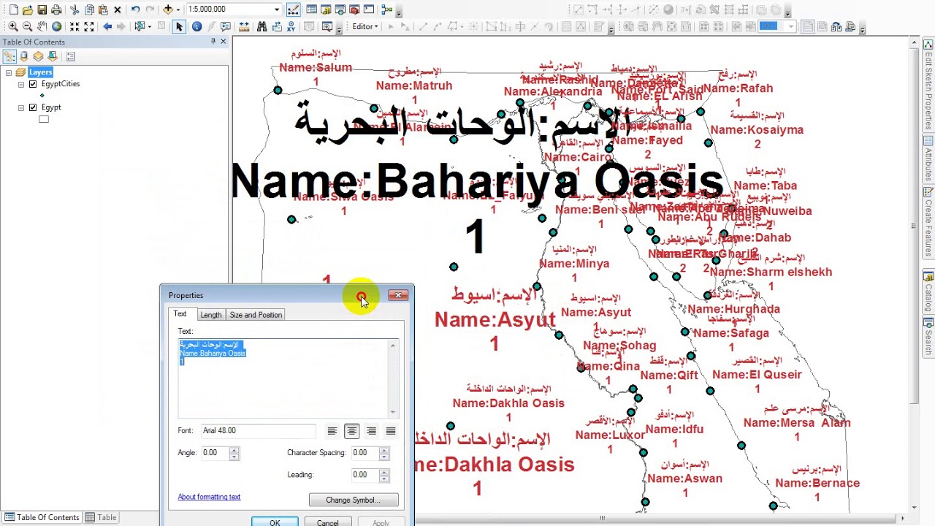
Task: Open a map document with the folder icon
Action: click(x=28, y=9)
